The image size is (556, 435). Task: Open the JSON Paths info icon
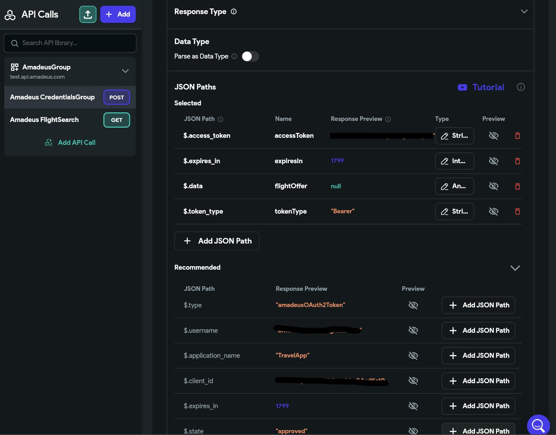click(x=521, y=87)
